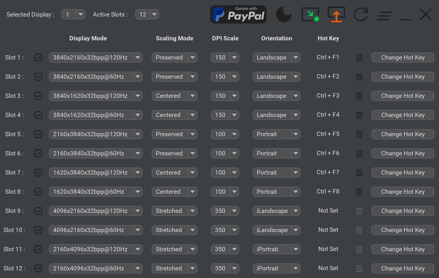
Task: Toggle the Slot 1 enable checkbox
Action: point(38,58)
